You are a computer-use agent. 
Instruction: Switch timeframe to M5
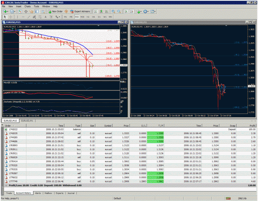point(71,17)
